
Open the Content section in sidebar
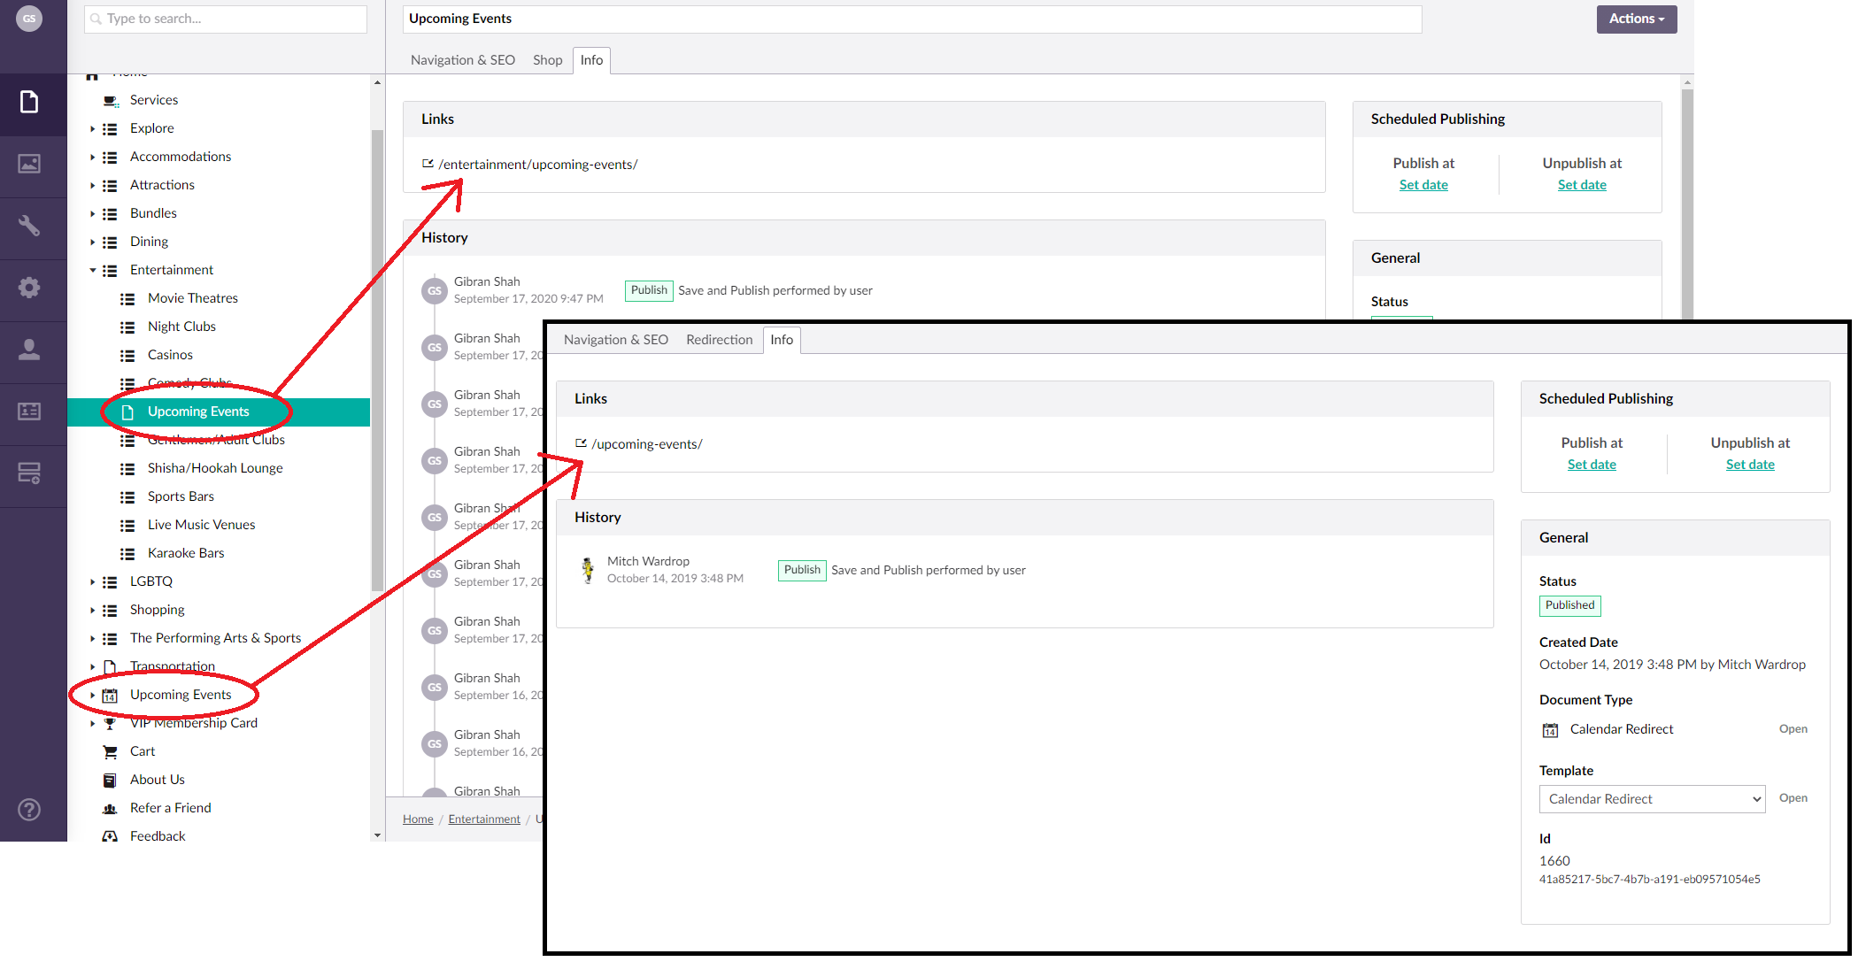(x=29, y=102)
